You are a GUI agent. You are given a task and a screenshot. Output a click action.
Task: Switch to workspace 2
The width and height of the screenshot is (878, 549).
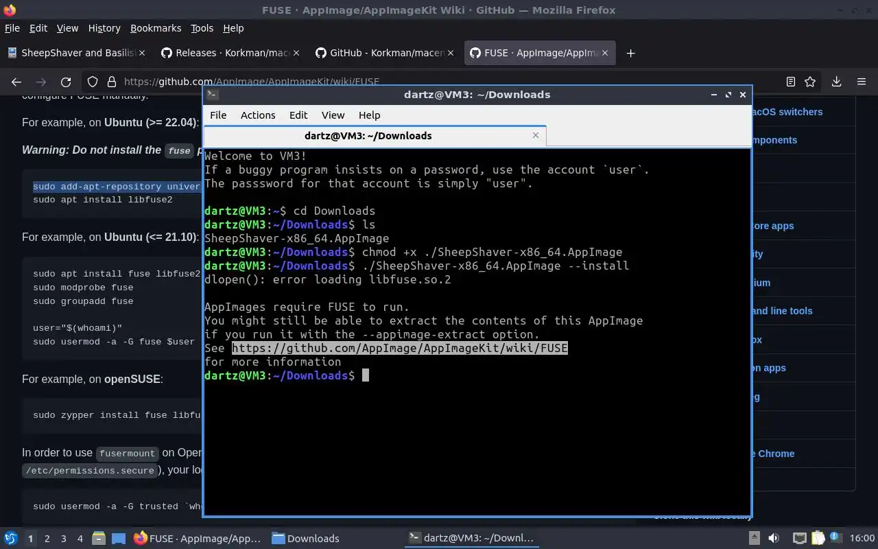pos(47,539)
